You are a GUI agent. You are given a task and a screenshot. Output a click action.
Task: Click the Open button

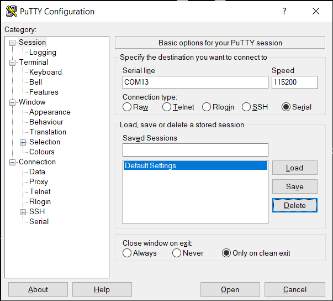[x=230, y=289]
